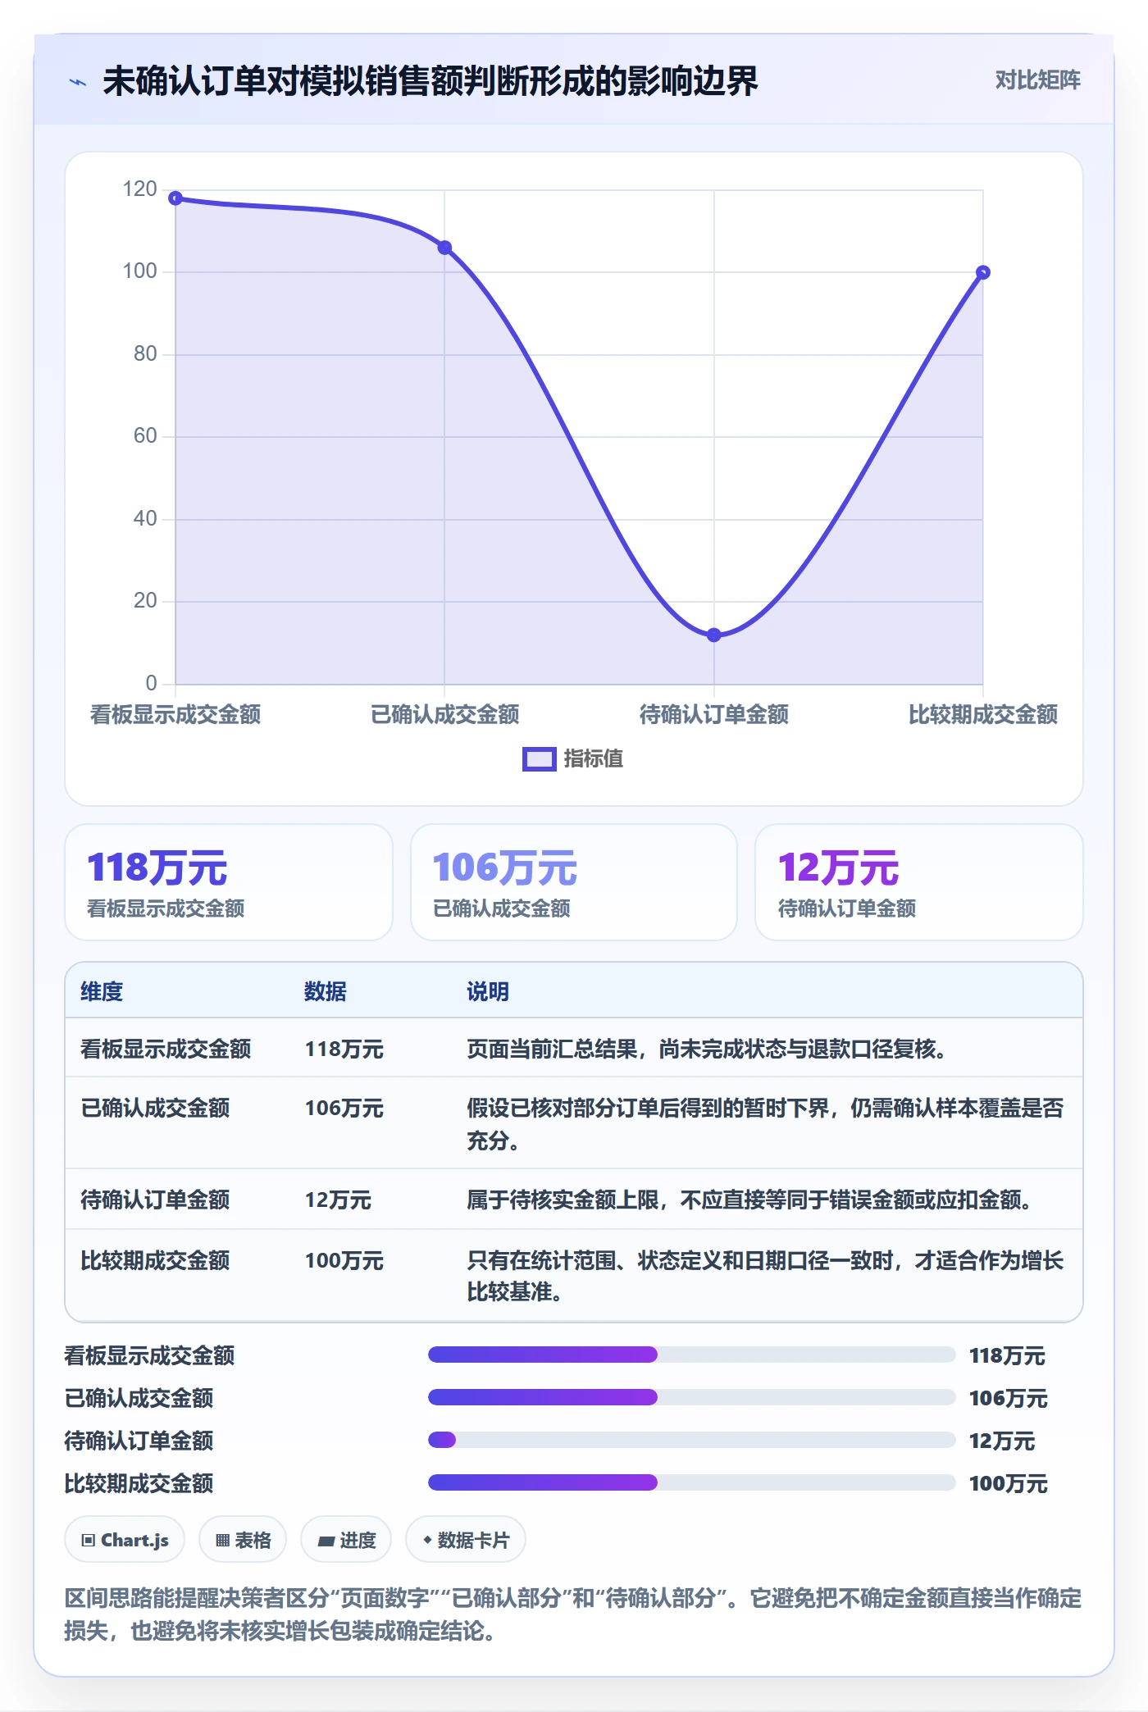Select the chart point for 看板显示成交金额
The height and width of the screenshot is (1712, 1148).
point(175,198)
